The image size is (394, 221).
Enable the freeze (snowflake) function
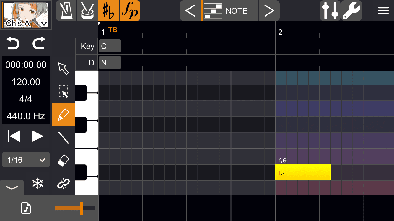(38, 183)
